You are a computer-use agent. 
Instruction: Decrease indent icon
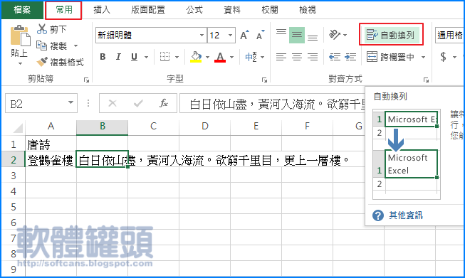coord(335,57)
